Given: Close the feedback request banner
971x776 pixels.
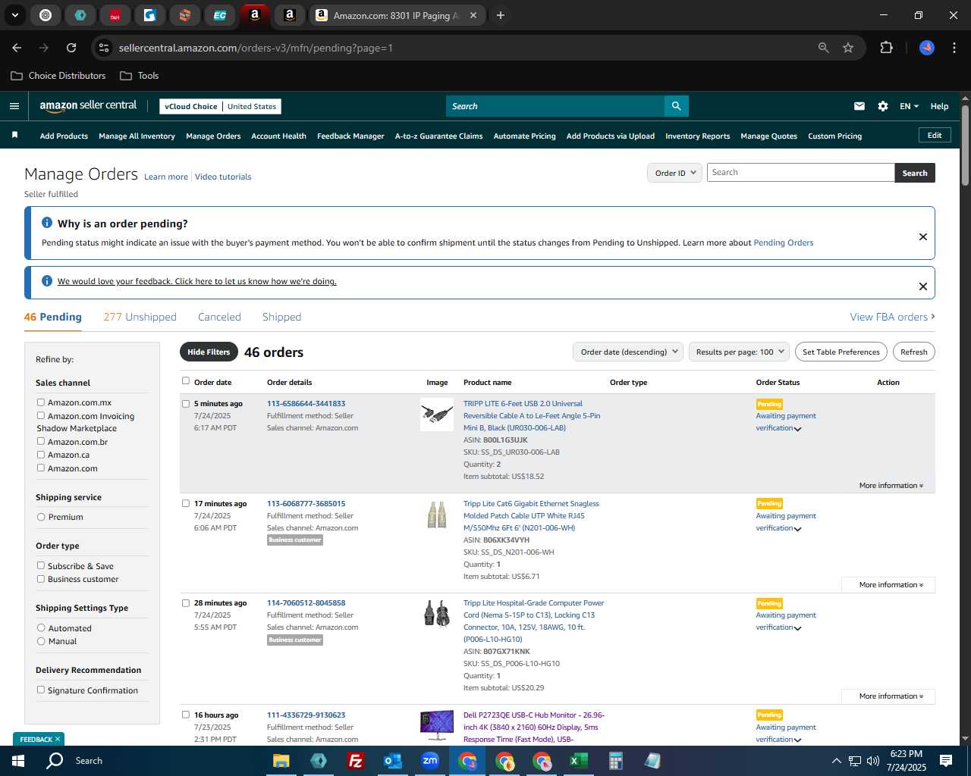Looking at the screenshot, I should (923, 286).
